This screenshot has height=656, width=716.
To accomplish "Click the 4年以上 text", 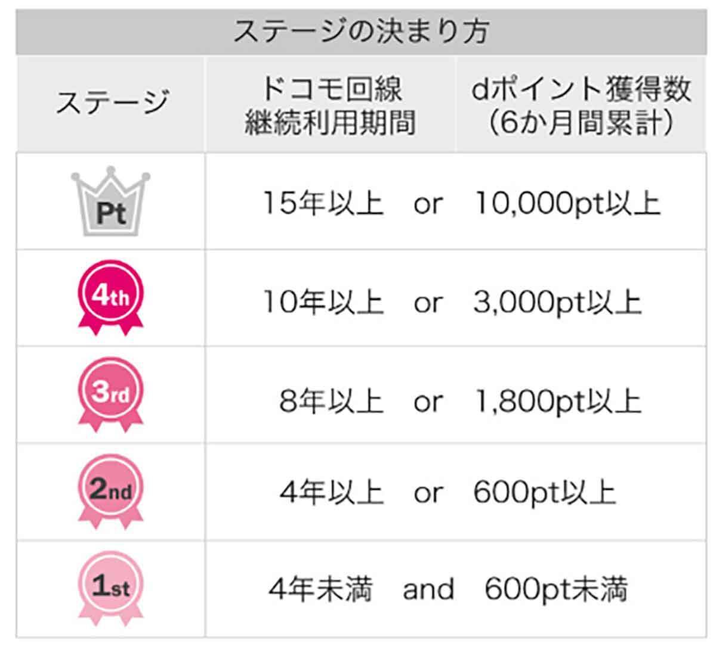I will coord(331,493).
